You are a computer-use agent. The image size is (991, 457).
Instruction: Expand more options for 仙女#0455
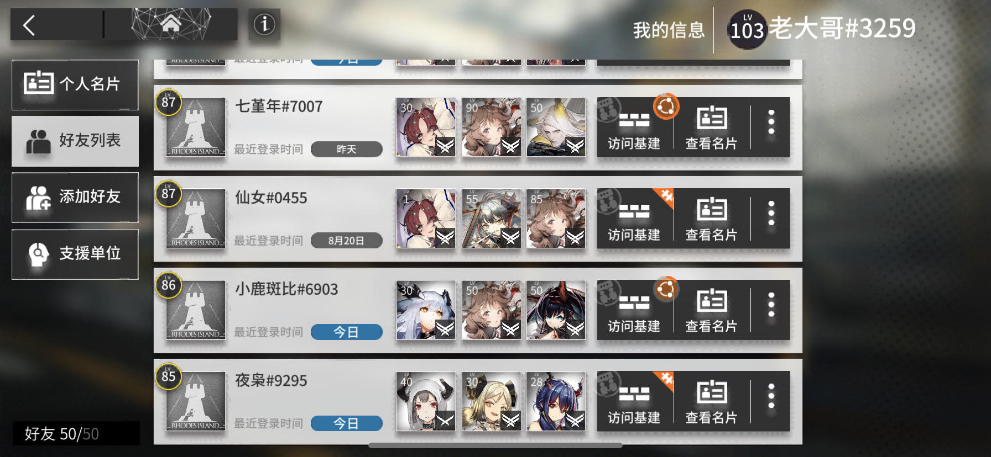(771, 214)
